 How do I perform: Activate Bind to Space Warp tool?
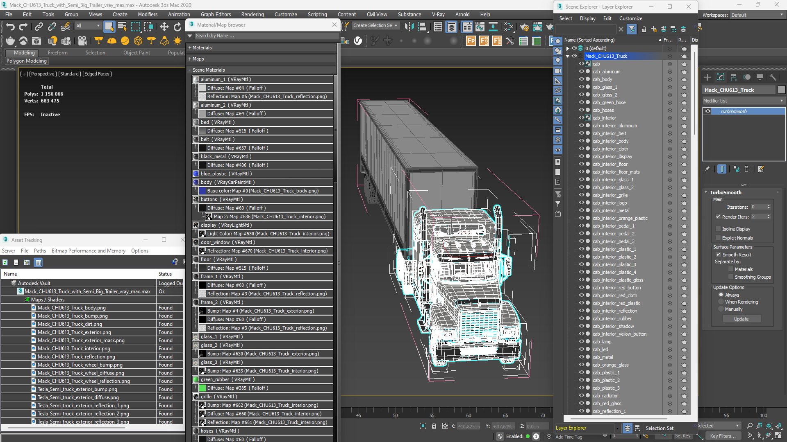tap(65, 27)
